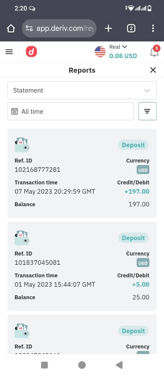Tap the browser home icon

pos(11,29)
